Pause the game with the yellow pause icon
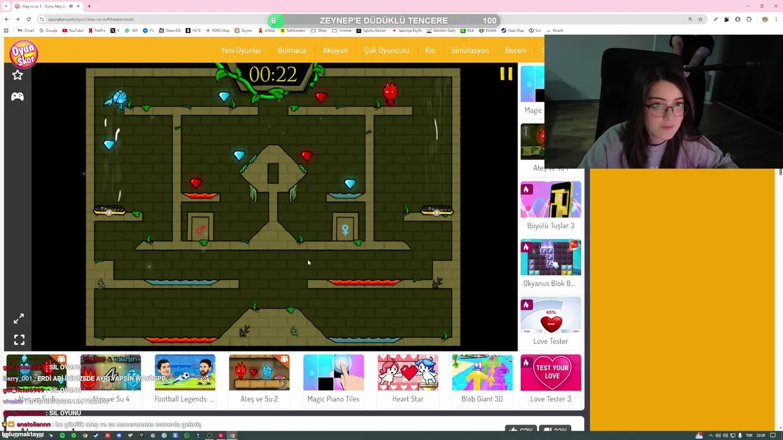Image resolution: width=783 pixels, height=440 pixels. click(x=506, y=75)
